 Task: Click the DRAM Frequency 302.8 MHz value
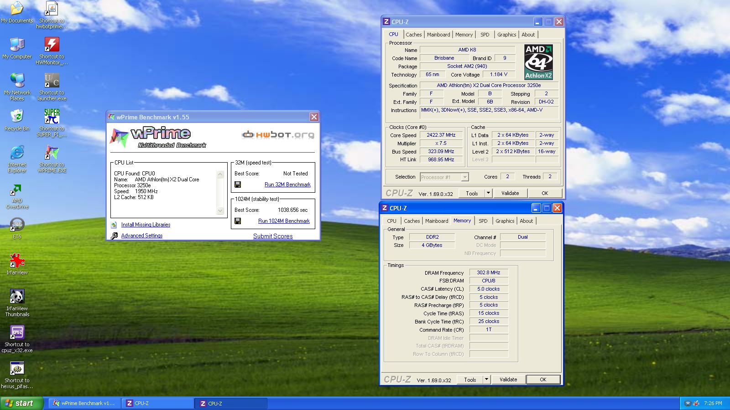tap(489, 273)
